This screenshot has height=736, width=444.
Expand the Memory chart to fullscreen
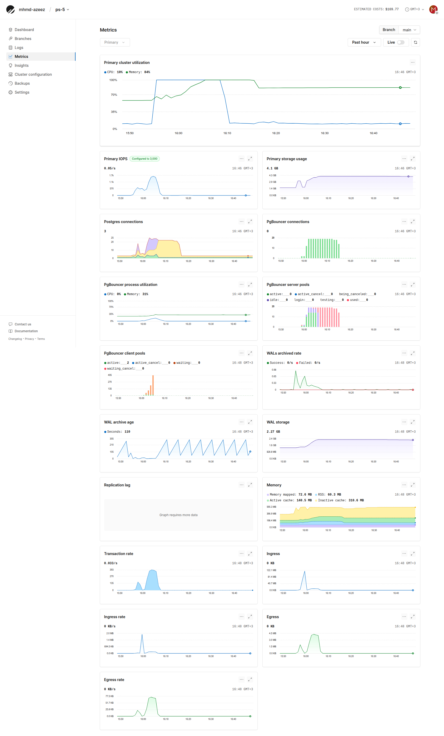[x=413, y=485]
